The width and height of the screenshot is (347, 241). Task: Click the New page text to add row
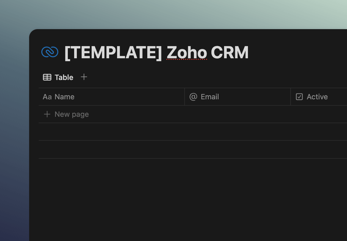coord(72,114)
